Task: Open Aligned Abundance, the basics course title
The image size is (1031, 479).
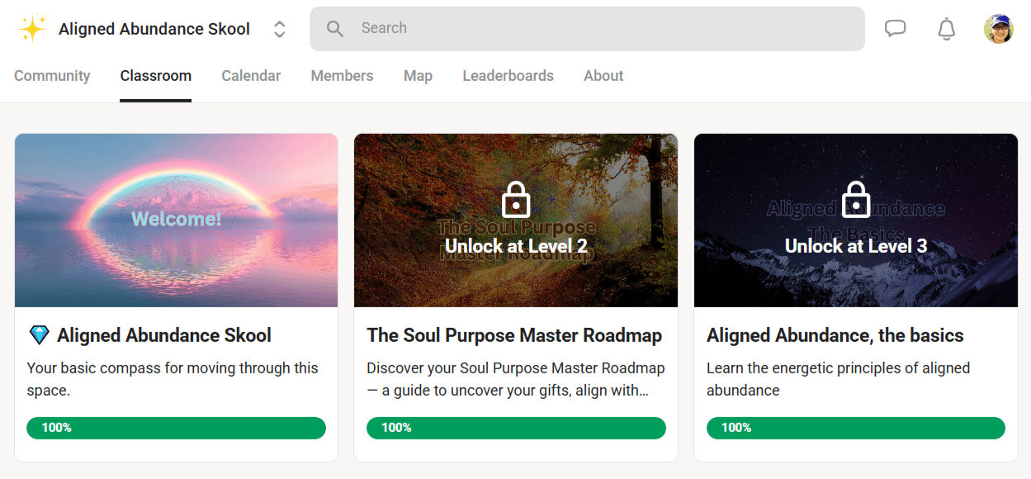Action: [835, 335]
